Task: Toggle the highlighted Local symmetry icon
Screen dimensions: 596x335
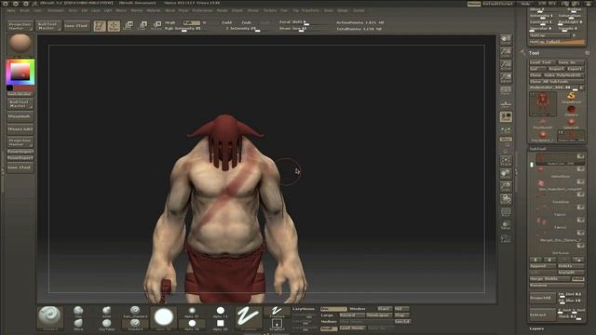Action: point(506,116)
